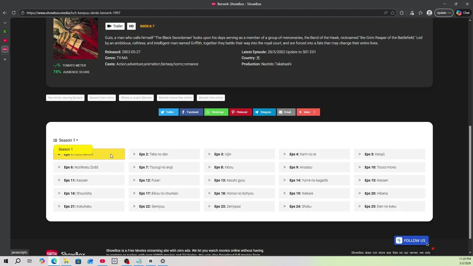The width and height of the screenshot is (473, 266).
Task: Click 'free online viewing Berserk' tag
Action: pyautogui.click(x=65, y=98)
